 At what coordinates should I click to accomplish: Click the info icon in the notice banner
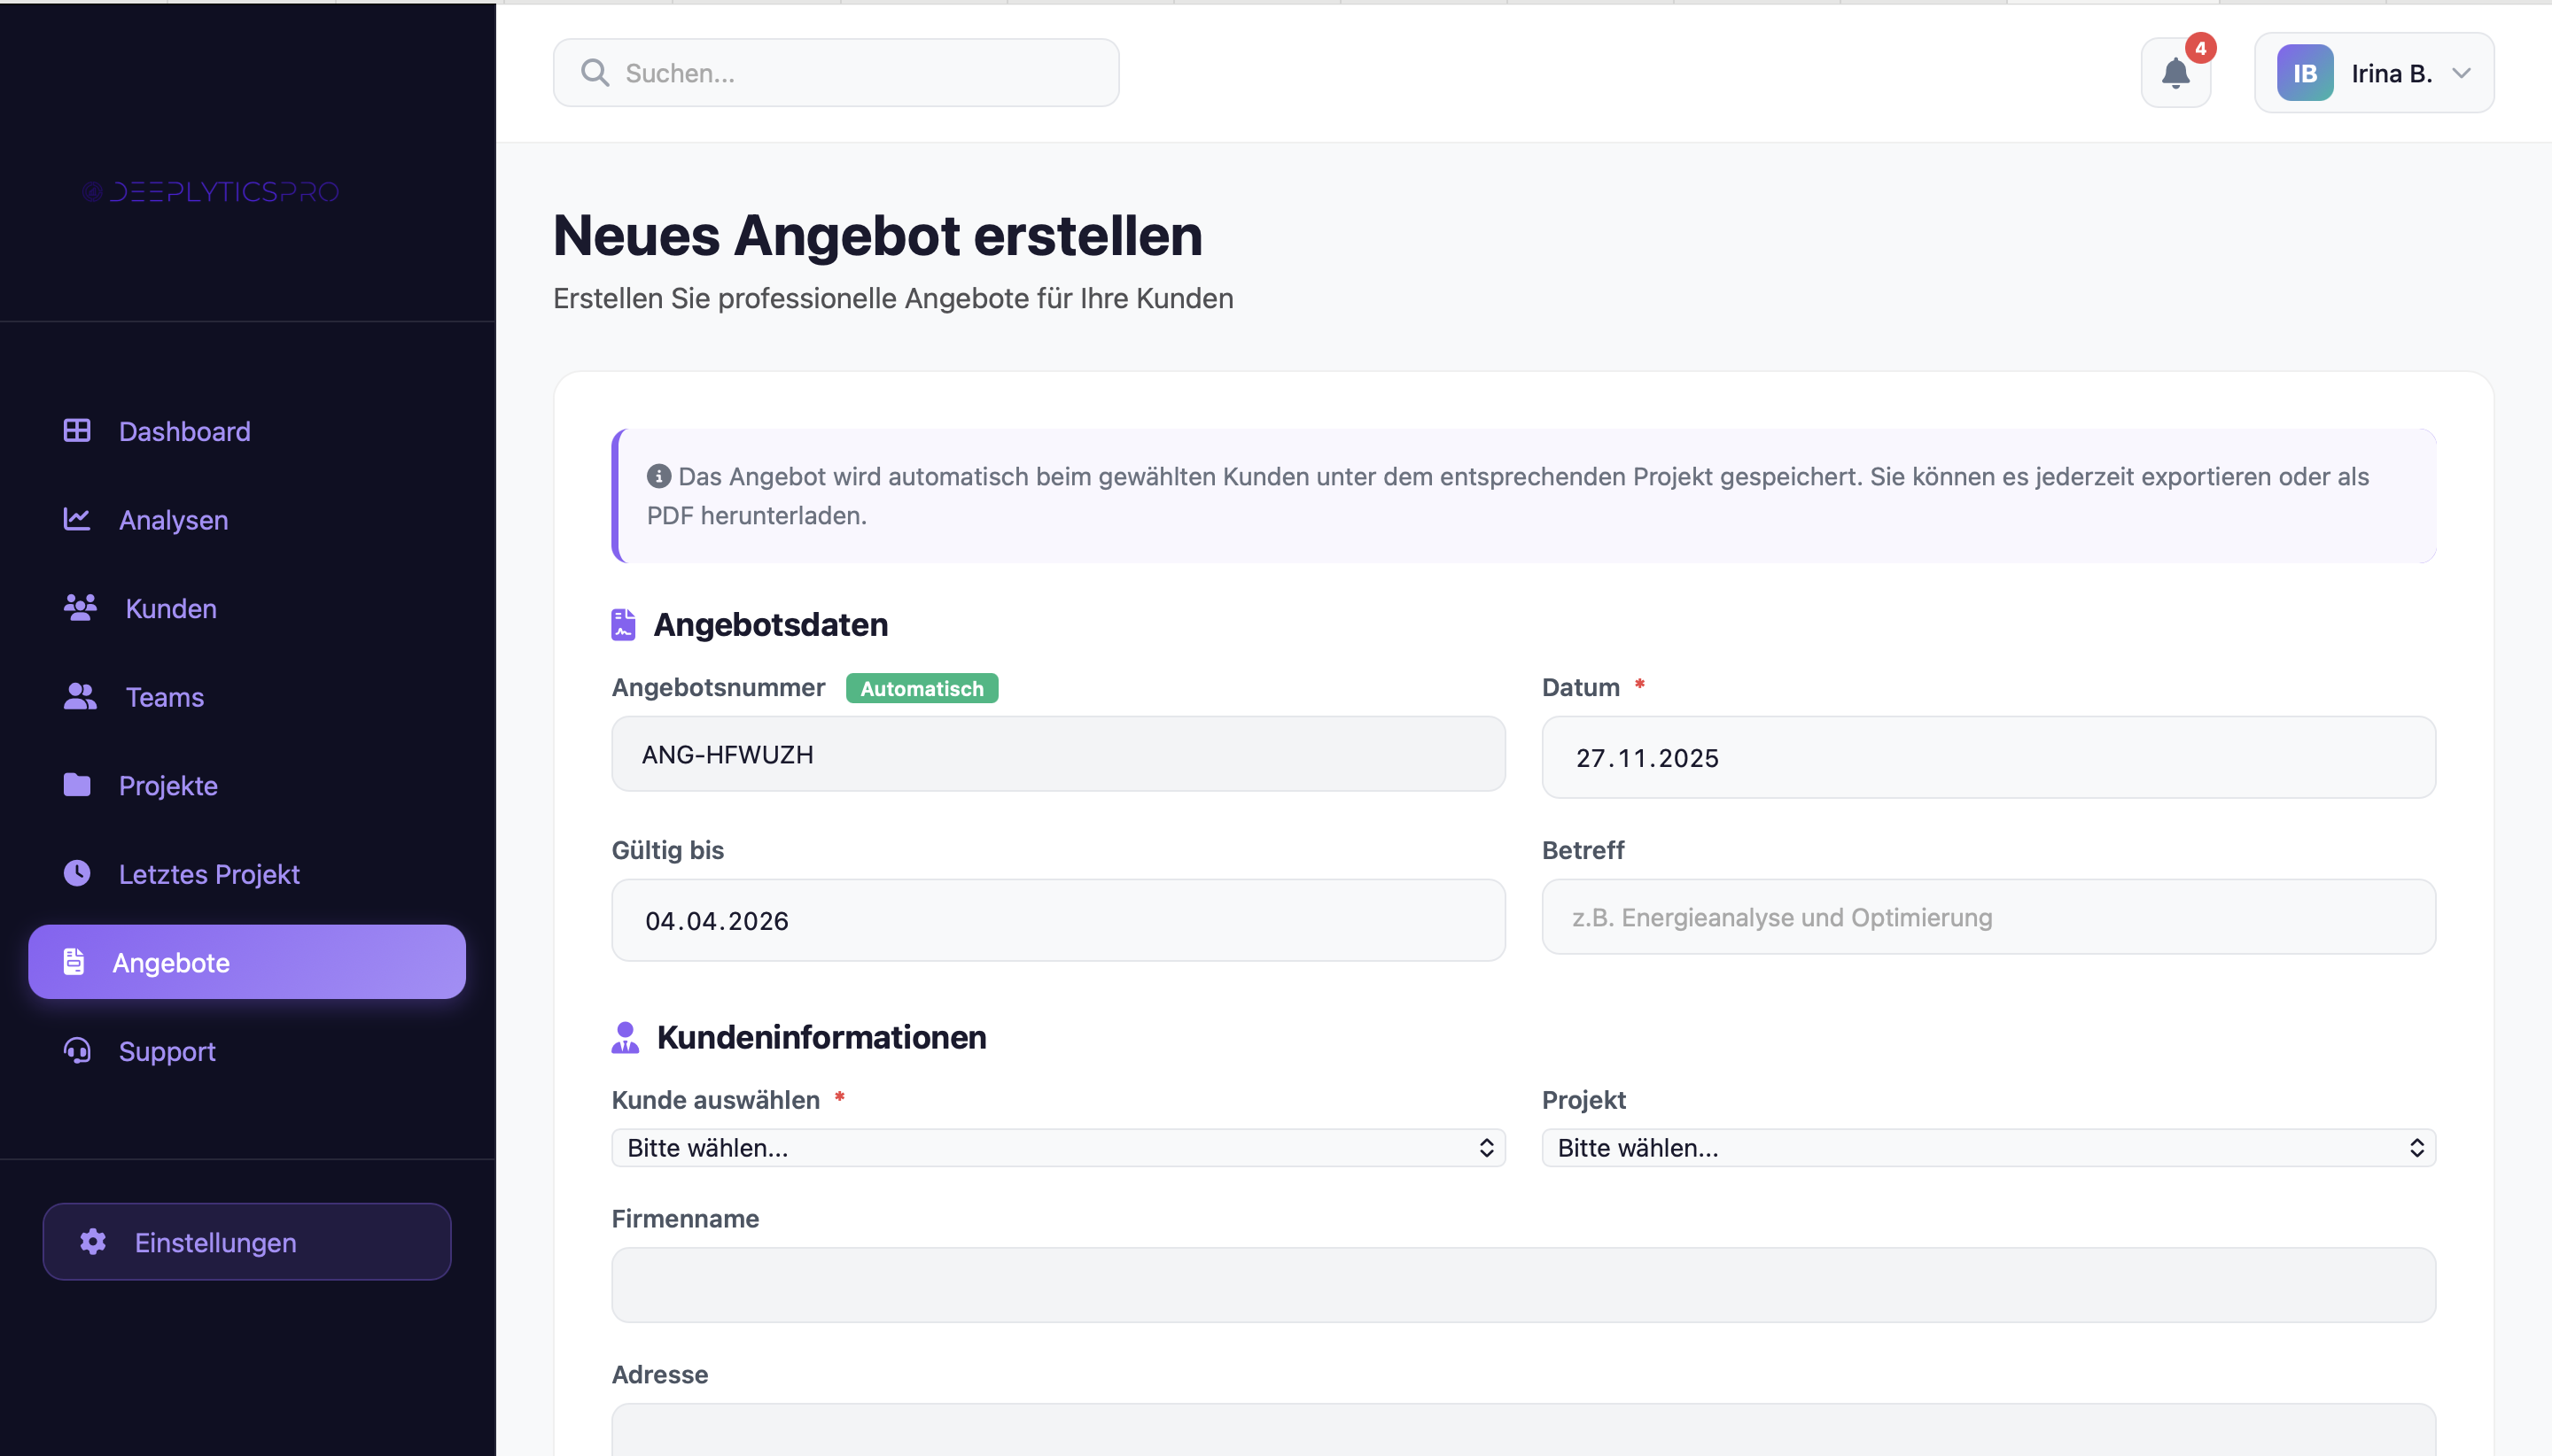[658, 476]
